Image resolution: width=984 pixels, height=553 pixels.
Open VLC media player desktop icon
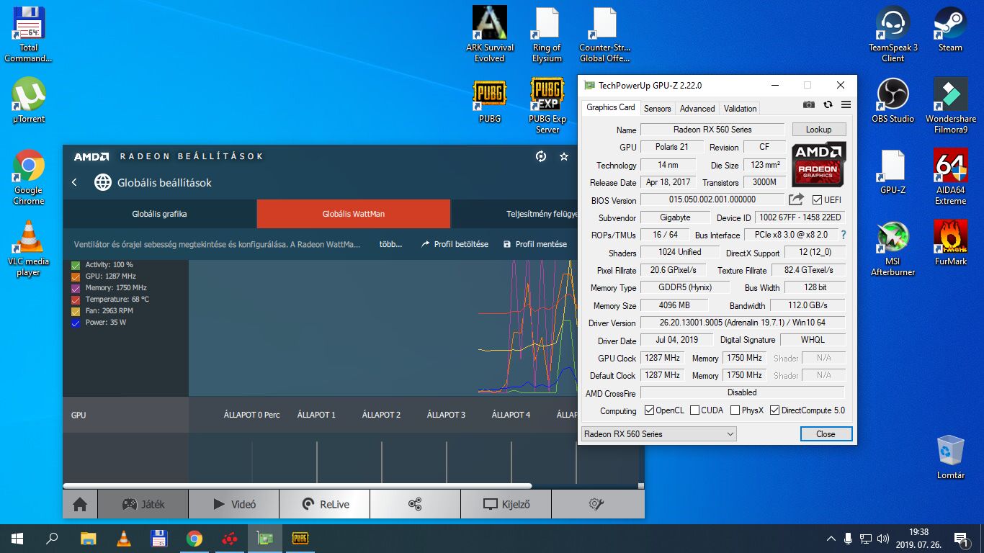(x=29, y=248)
